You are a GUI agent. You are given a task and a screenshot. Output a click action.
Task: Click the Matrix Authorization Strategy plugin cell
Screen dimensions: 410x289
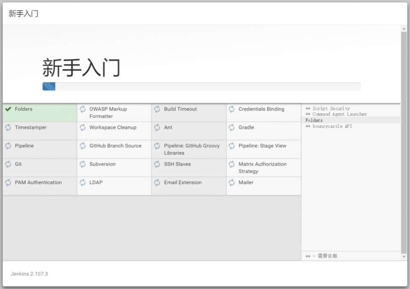click(x=262, y=168)
